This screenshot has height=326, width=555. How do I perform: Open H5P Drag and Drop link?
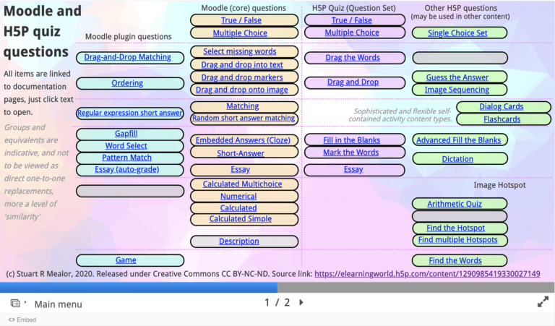pos(353,82)
